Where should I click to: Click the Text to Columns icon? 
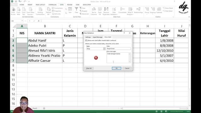point(94,11)
